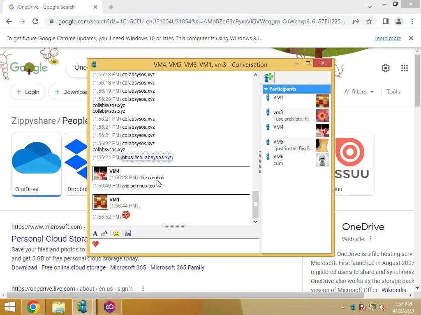Click the message input field with heart
The height and width of the screenshot is (315, 421).
(174, 245)
